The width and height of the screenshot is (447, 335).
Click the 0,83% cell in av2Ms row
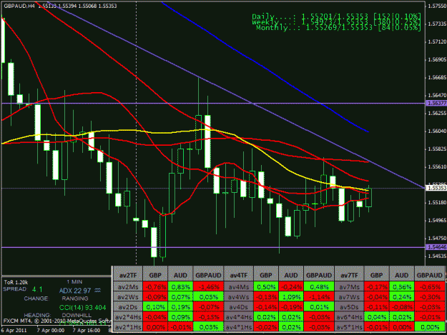180,287
